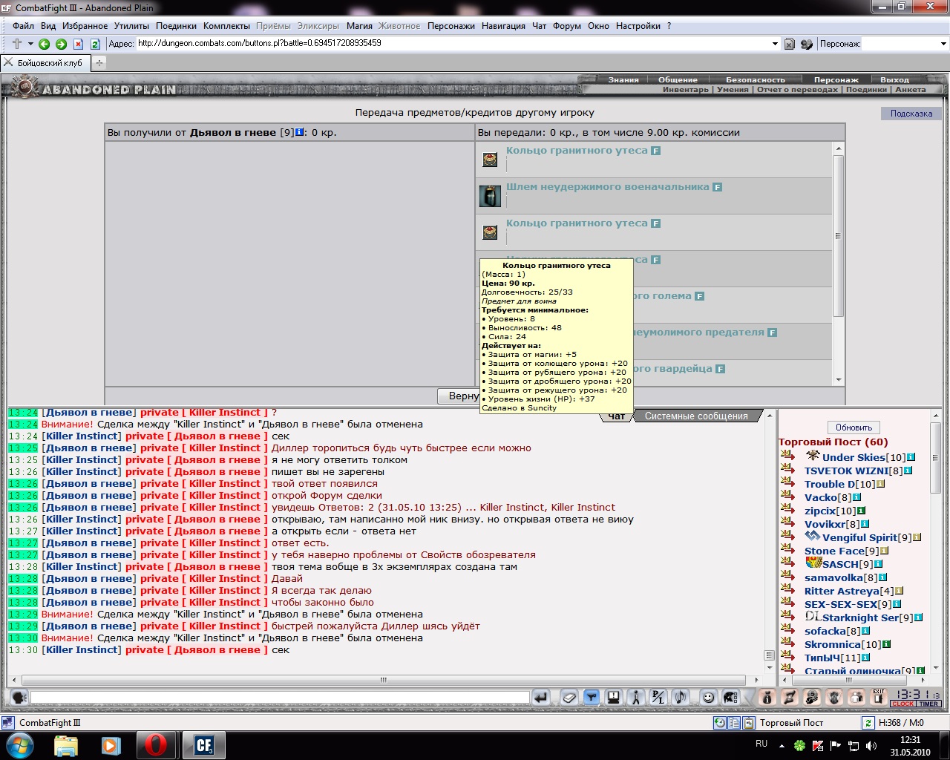Click first Кольцо гранитного утеса ring thumbnail
Viewport: 950px width, 760px height.
(x=490, y=159)
